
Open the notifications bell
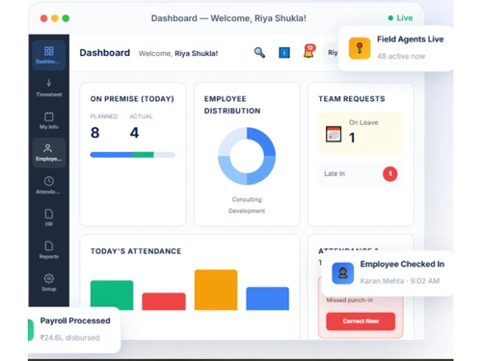308,52
